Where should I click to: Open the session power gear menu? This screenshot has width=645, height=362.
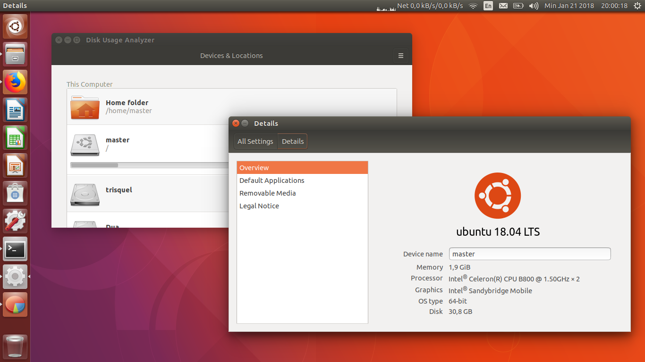(x=637, y=6)
